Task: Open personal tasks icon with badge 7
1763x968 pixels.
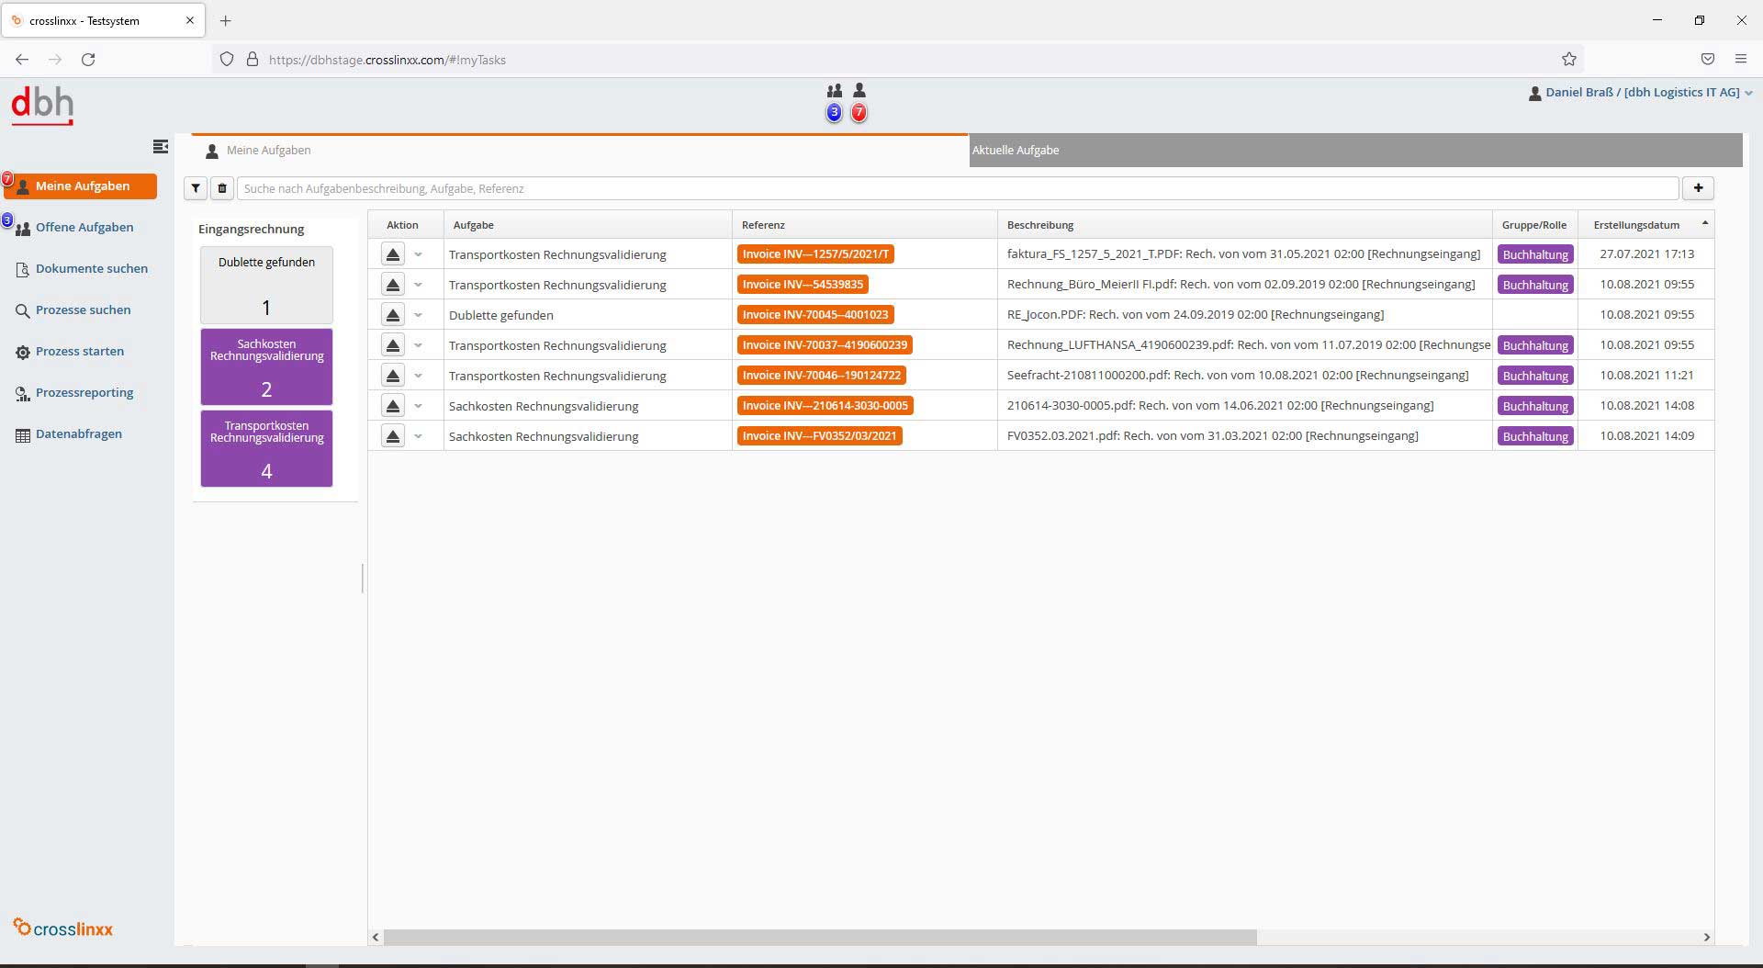Action: tap(859, 102)
